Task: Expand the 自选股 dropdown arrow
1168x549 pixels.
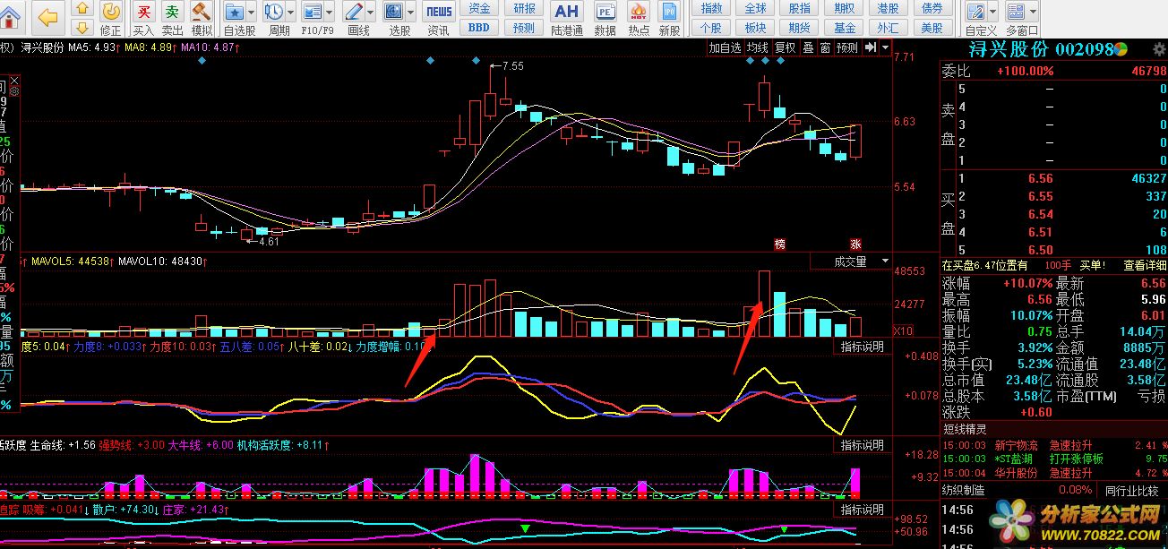Action: [x=251, y=13]
